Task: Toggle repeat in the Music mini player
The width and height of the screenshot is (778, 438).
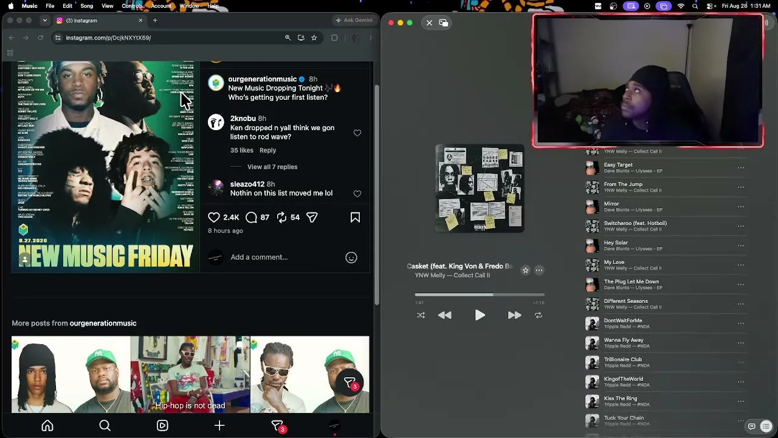Action: click(538, 315)
